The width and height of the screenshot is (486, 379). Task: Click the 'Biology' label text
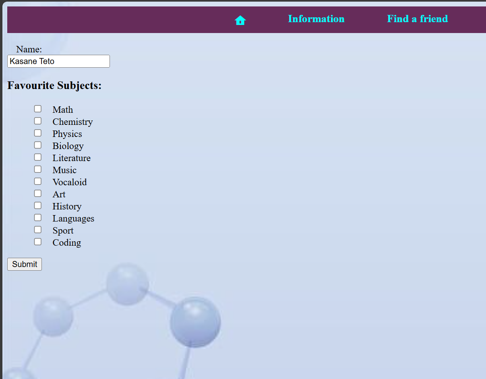pos(68,146)
